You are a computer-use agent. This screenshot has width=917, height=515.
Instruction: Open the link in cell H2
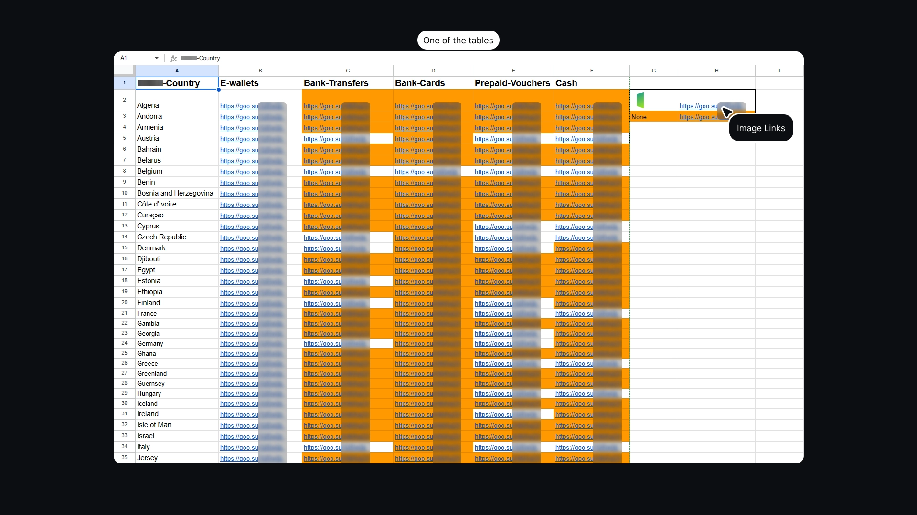pos(698,106)
